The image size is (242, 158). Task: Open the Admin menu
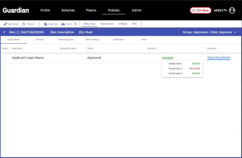[136, 10]
